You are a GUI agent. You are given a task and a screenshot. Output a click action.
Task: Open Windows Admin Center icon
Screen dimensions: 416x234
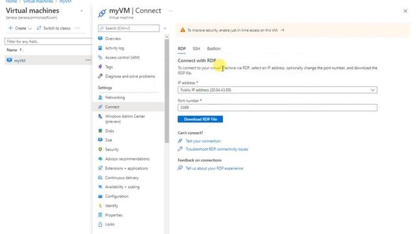point(100,116)
